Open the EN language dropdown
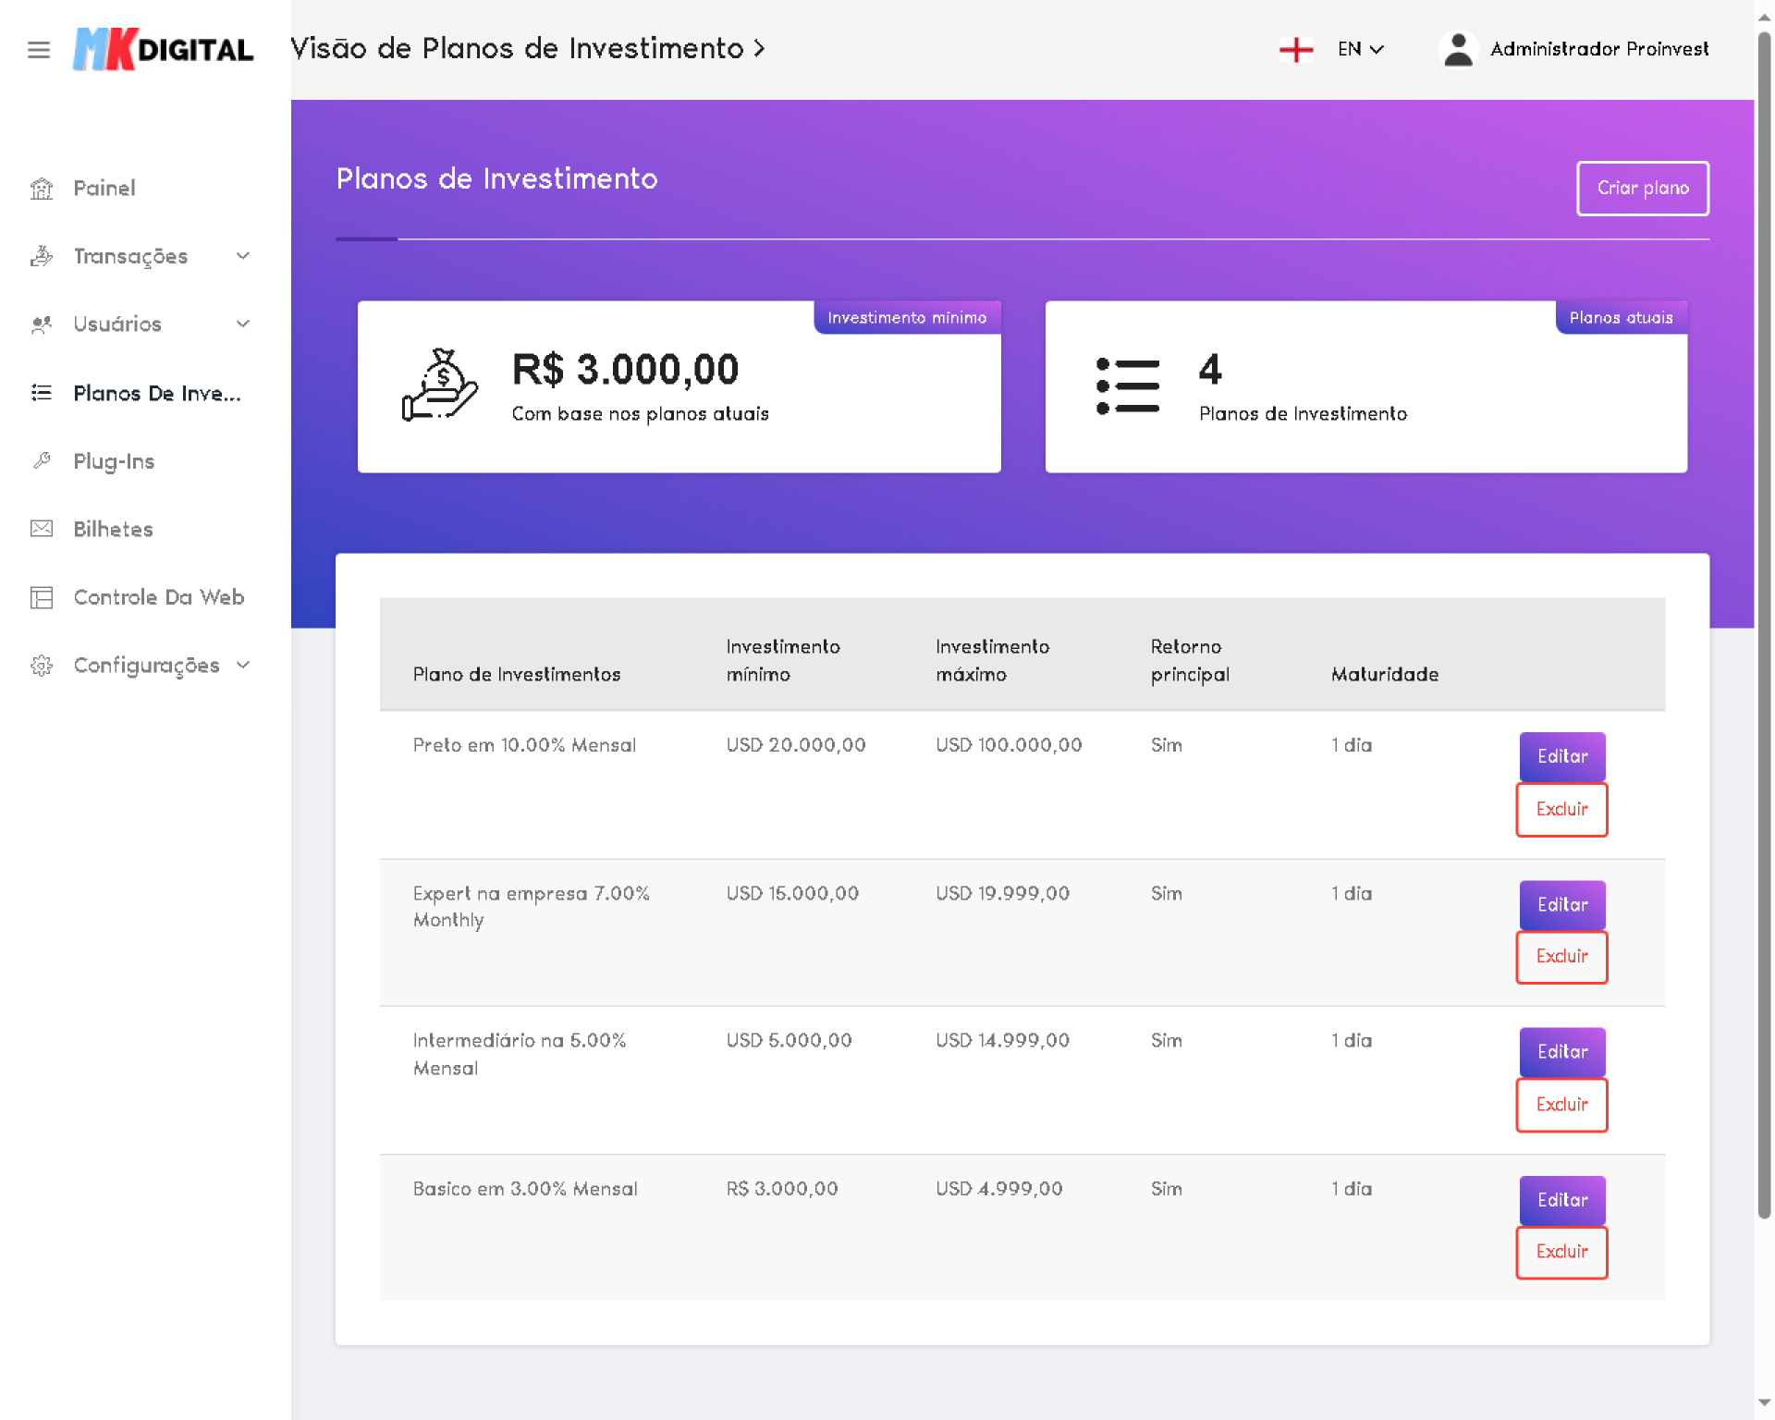This screenshot has width=1775, height=1420. coord(1361,50)
